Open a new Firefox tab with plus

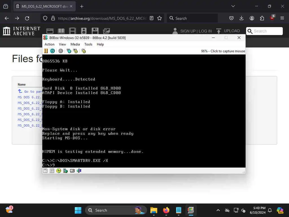pyautogui.click(x=82, y=6)
